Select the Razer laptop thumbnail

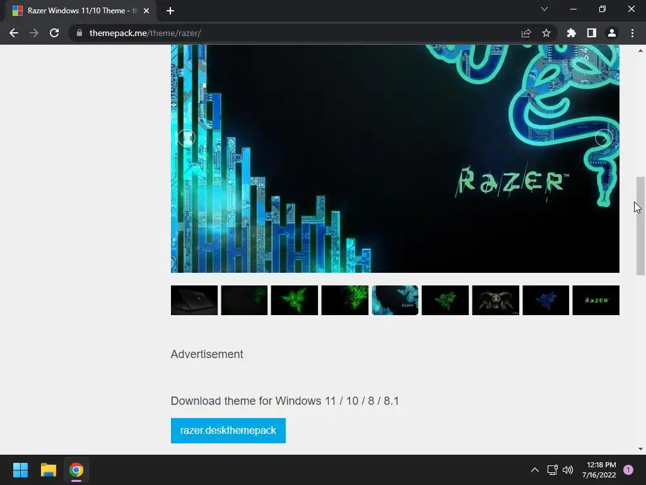click(x=194, y=300)
